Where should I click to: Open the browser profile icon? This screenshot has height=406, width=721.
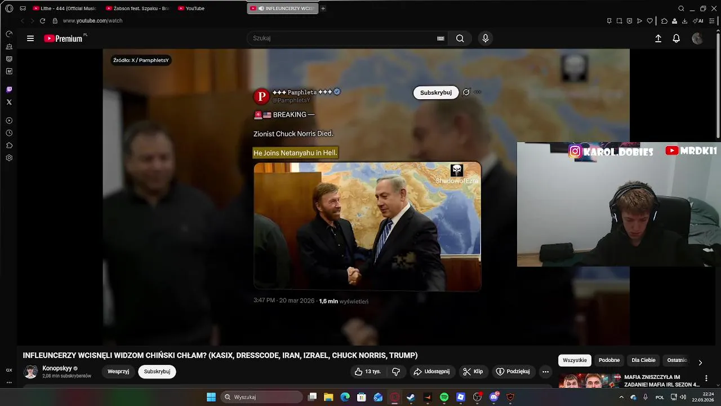pyautogui.click(x=674, y=21)
